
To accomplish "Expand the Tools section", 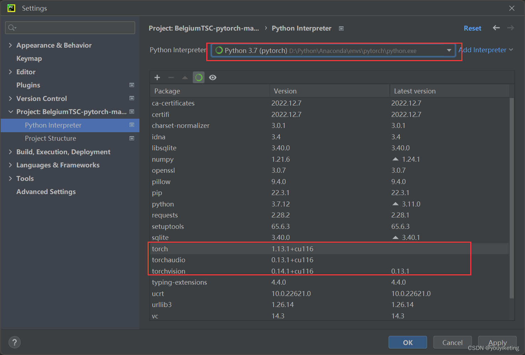I will click(x=10, y=178).
